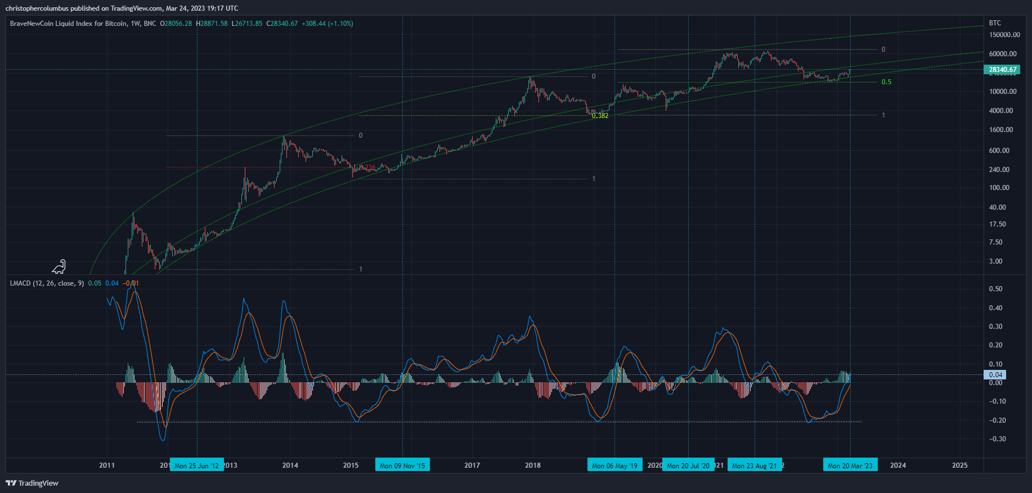Screen dimensions: 1032x493
Task: Click the 7.50 price axis label
Action: (x=996, y=242)
